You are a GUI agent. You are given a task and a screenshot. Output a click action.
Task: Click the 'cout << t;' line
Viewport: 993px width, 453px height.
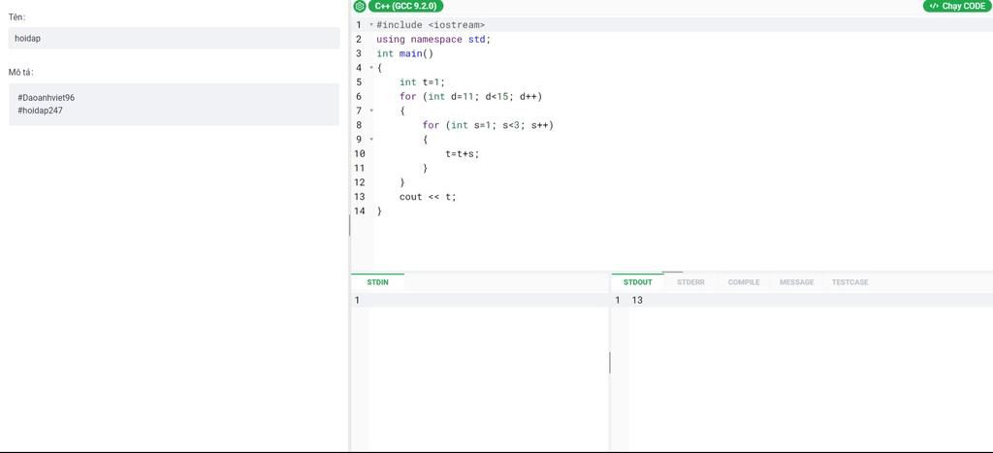428,197
